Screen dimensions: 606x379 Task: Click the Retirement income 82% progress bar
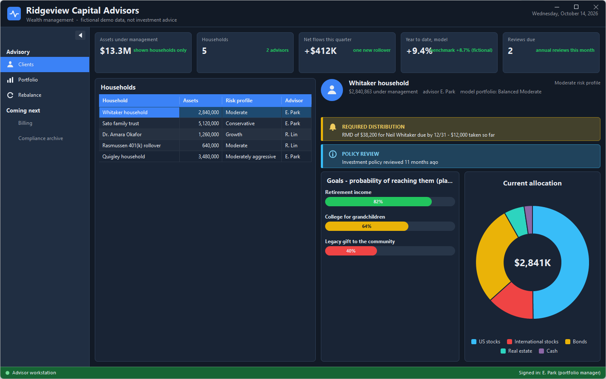tap(390, 202)
